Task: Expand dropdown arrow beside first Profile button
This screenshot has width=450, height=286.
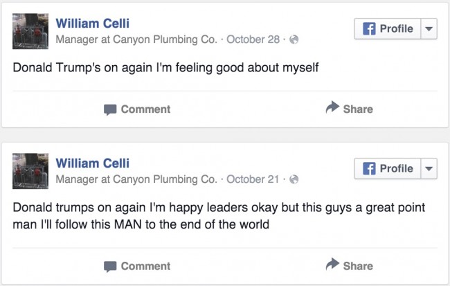Action: 429,29
